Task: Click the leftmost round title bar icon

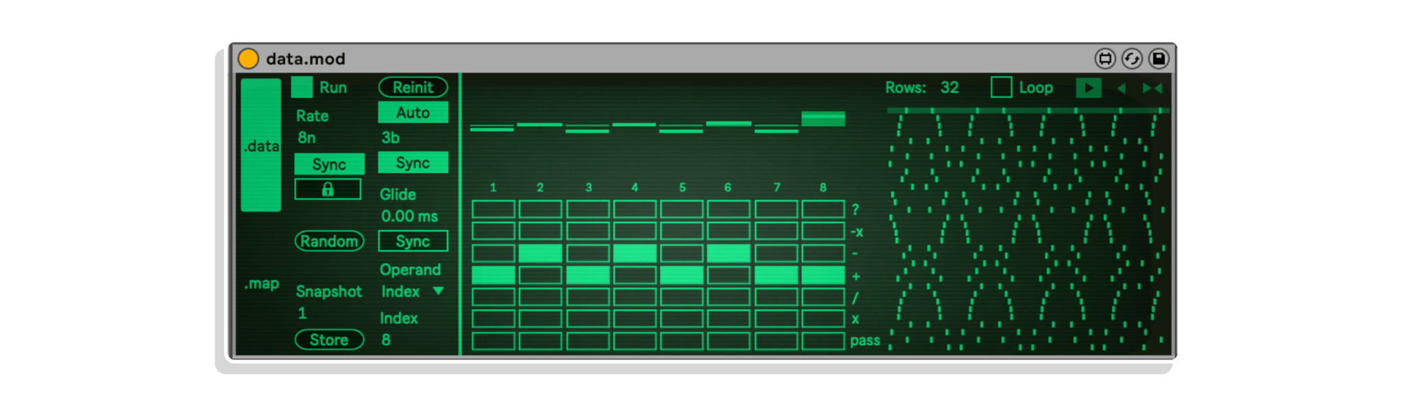Action: (x=1105, y=59)
